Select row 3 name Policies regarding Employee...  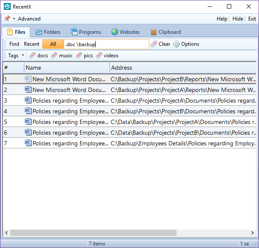pos(71,100)
